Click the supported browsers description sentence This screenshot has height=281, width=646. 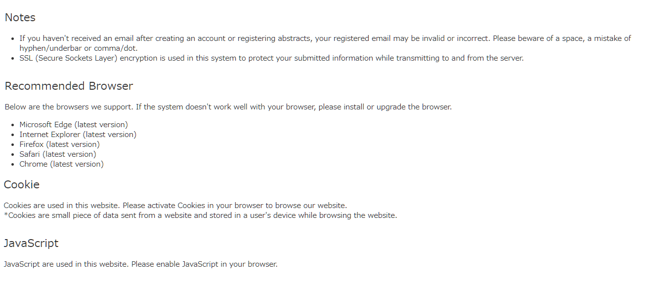228,107
